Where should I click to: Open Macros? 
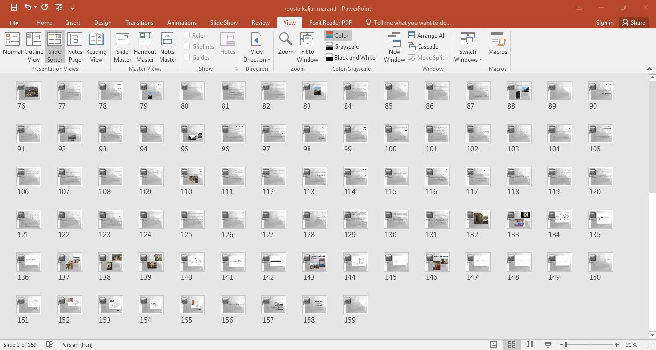click(x=497, y=44)
